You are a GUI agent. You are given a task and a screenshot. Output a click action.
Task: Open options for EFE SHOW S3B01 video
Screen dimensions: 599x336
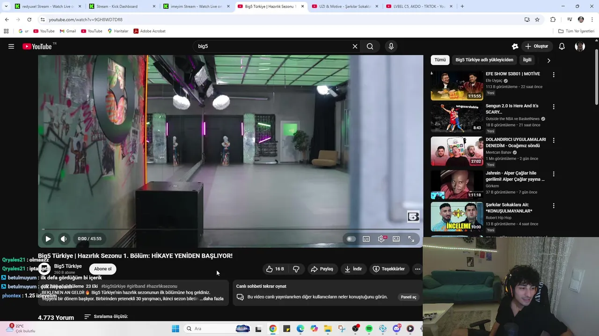point(554,75)
